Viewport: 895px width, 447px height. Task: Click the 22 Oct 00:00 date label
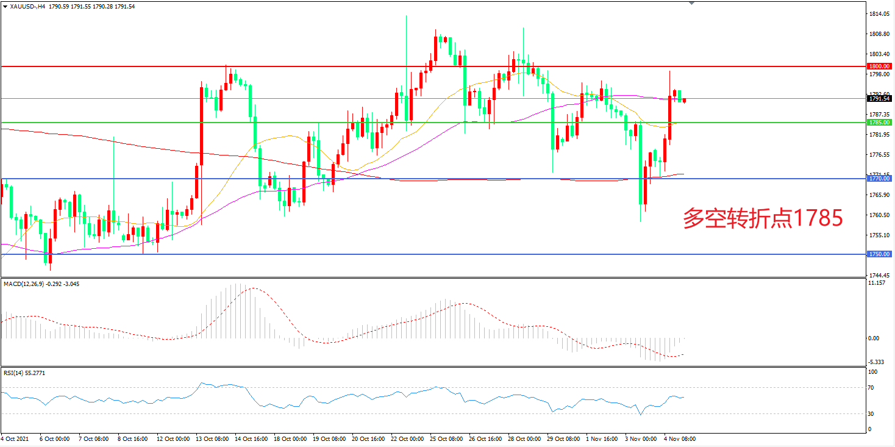click(x=408, y=438)
